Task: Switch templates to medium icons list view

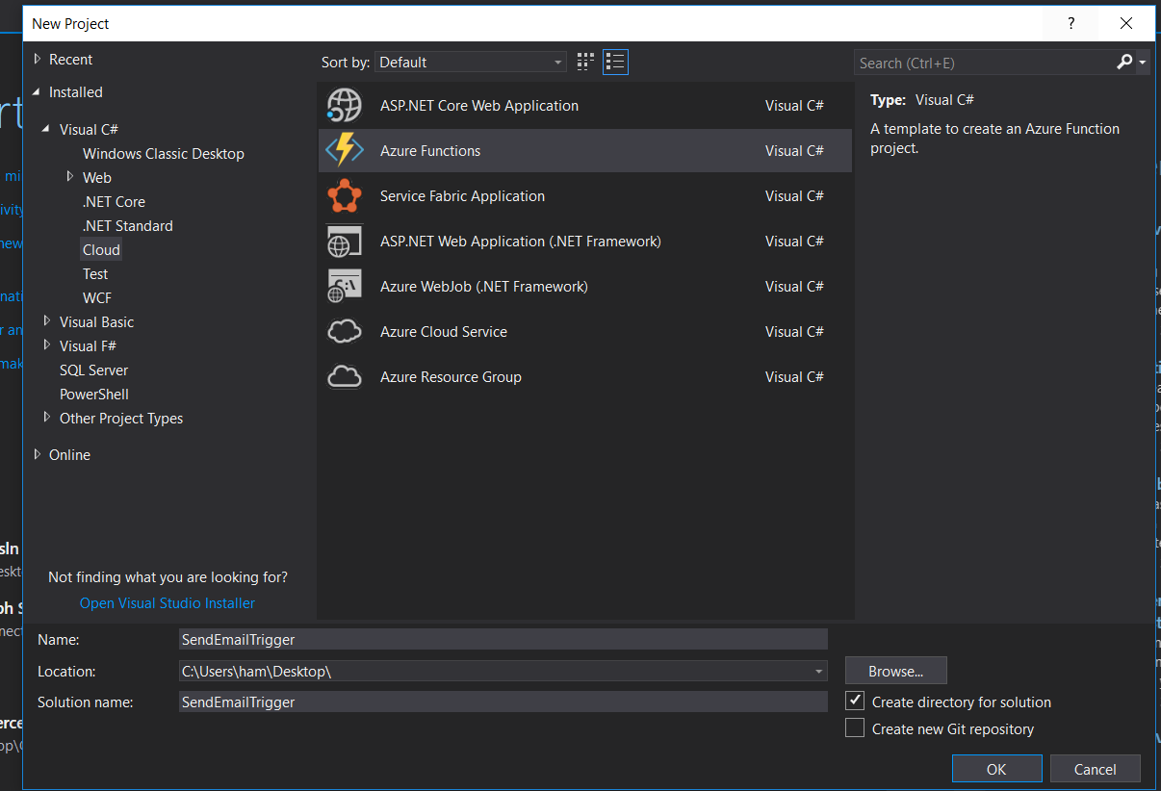Action: [616, 63]
